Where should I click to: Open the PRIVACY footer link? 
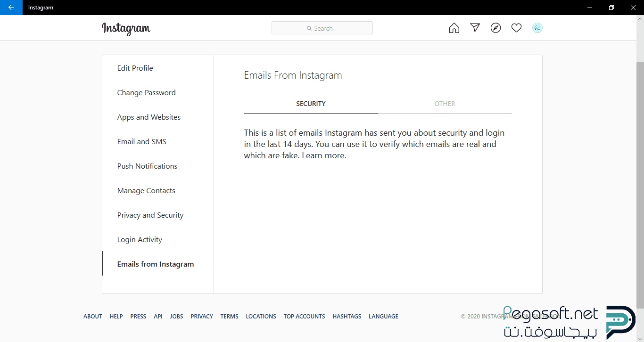pos(202,317)
